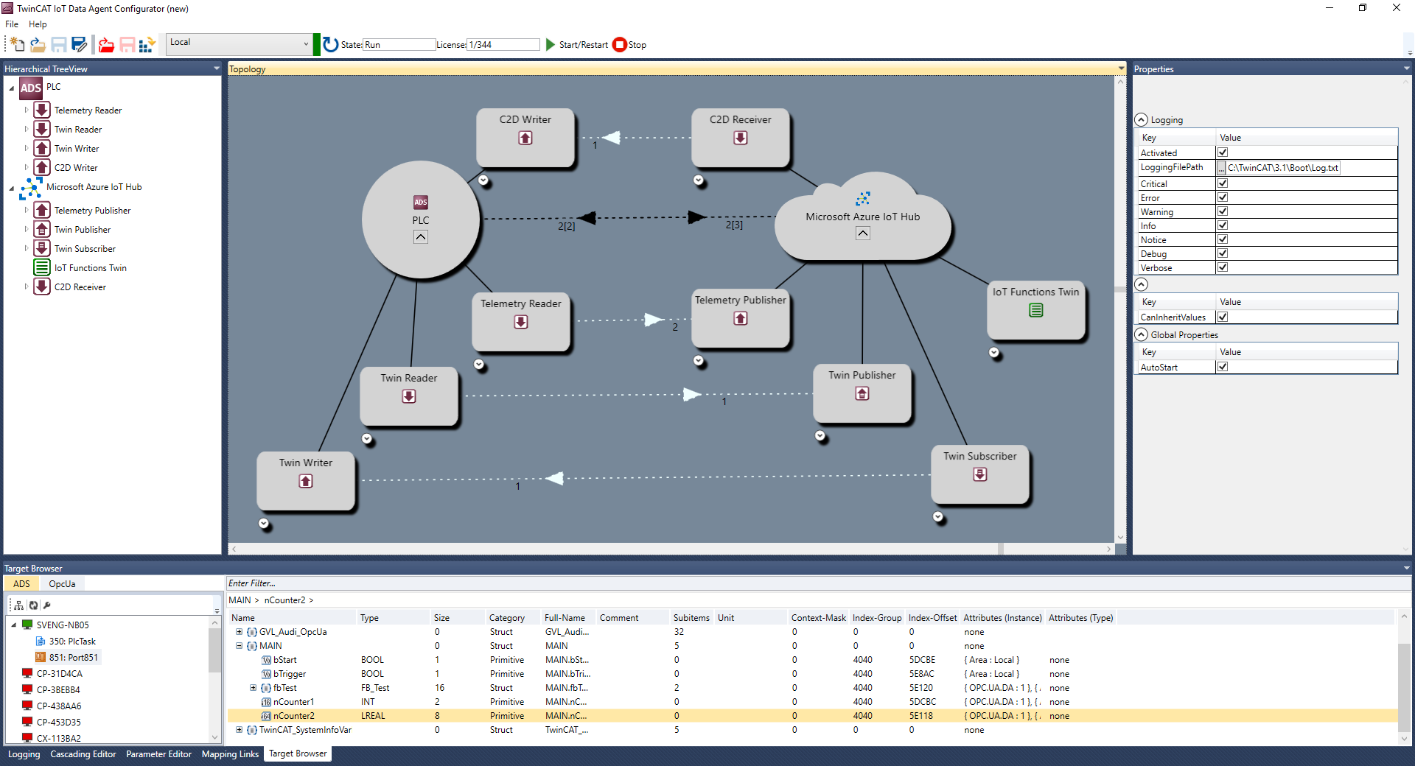This screenshot has height=766, width=1415.
Task: Toggle the Warning logging checkbox
Action: click(x=1223, y=211)
